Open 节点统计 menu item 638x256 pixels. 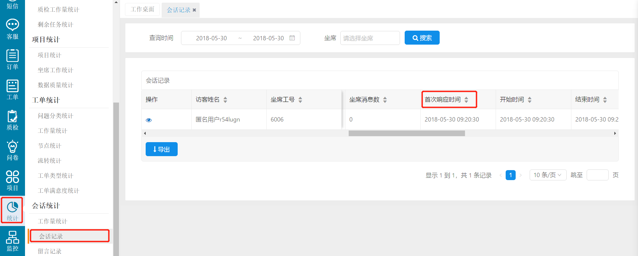click(x=49, y=146)
